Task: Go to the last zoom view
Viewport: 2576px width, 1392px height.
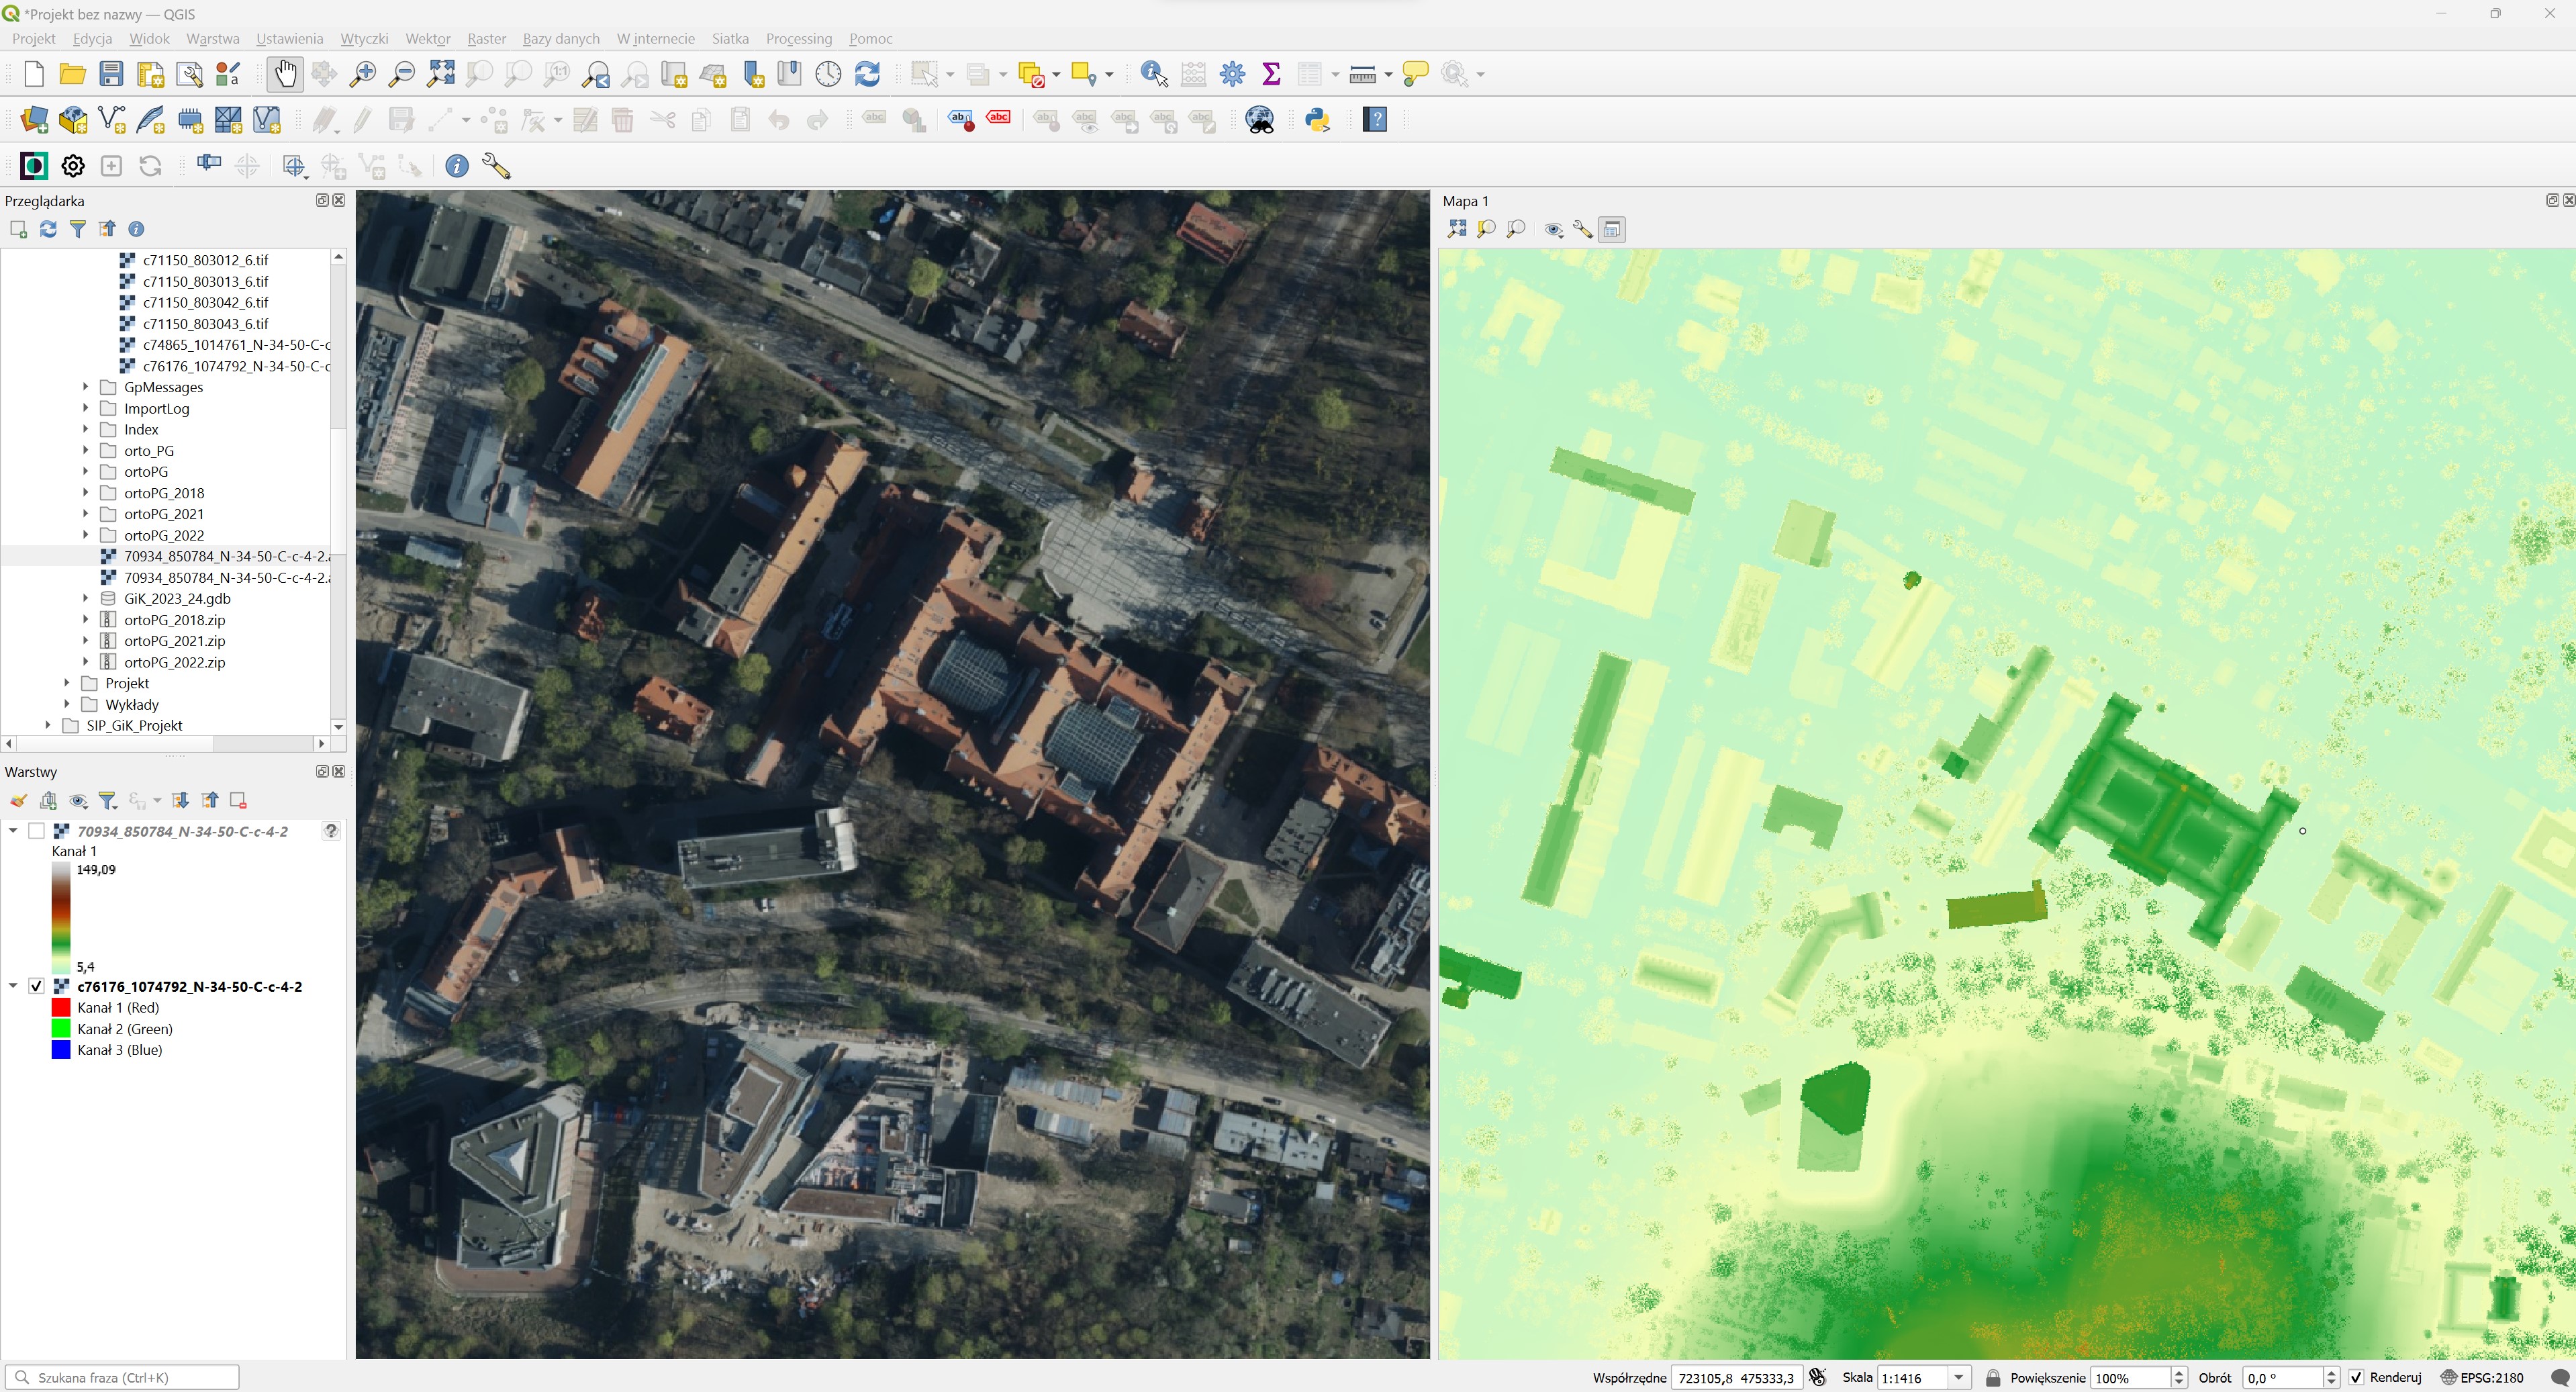Action: 596,74
